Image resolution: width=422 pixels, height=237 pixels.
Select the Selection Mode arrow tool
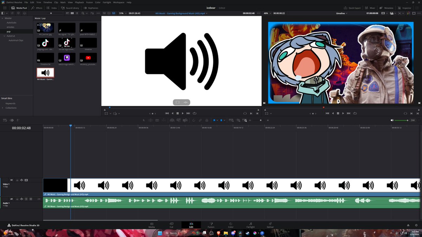[x=144, y=120]
